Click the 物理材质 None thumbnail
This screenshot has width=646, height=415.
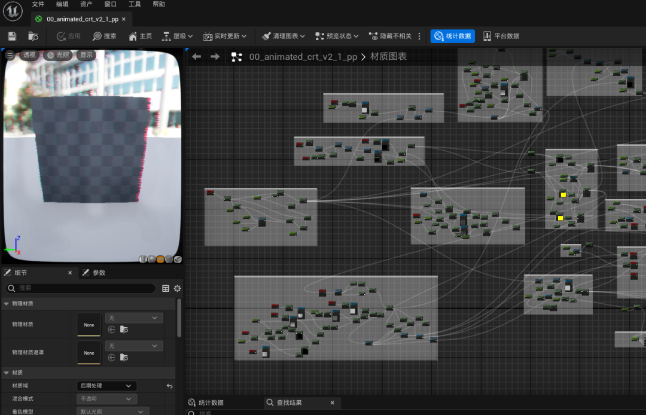[89, 325]
